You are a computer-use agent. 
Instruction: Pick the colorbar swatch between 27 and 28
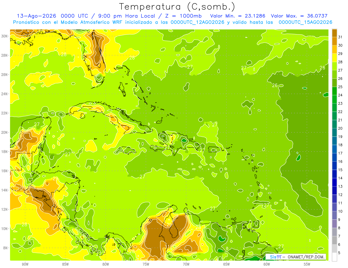(335, 66)
